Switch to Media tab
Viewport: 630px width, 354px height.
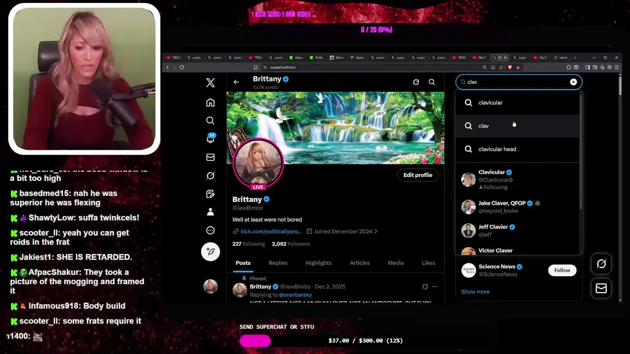coord(396,263)
